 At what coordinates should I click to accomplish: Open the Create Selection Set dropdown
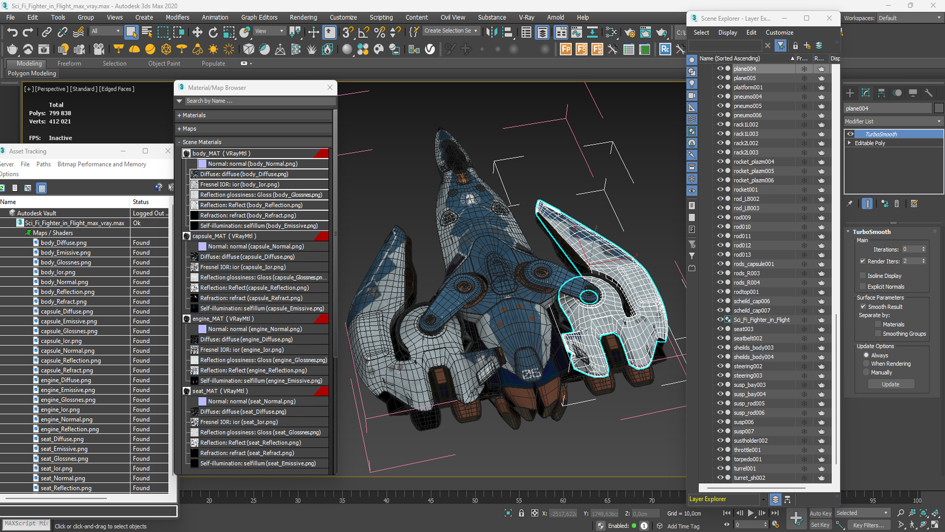click(451, 31)
